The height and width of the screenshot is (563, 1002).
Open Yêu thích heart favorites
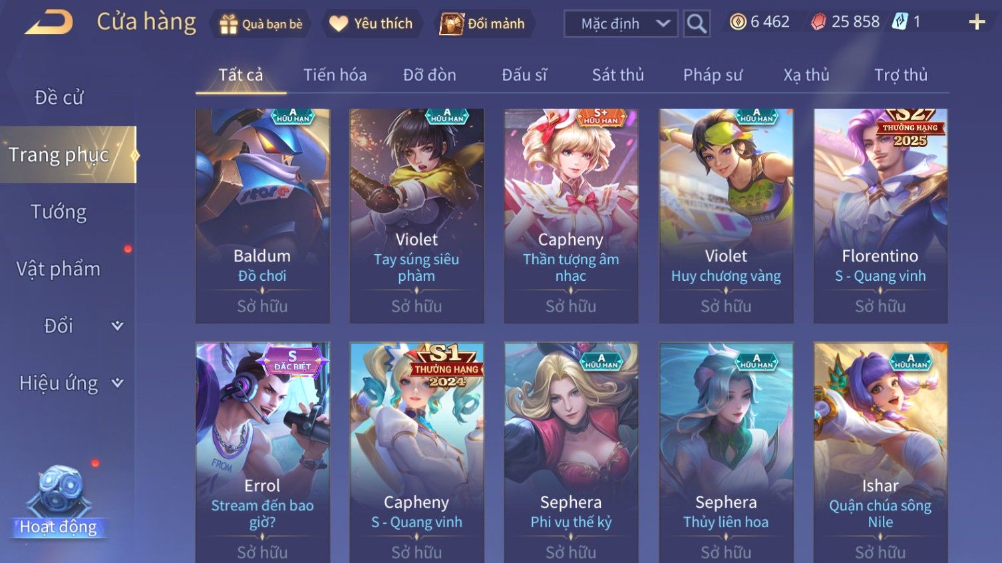(339, 24)
